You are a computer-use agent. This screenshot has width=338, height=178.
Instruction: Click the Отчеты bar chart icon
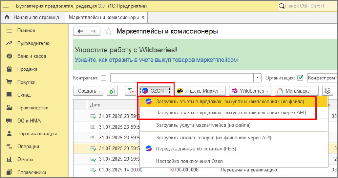pos(9,159)
